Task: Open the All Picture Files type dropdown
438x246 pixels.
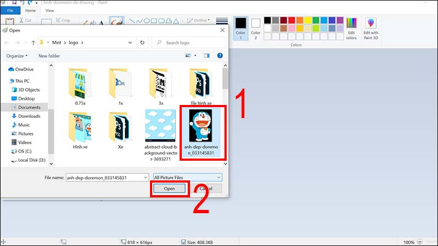Action: pyautogui.click(x=187, y=178)
